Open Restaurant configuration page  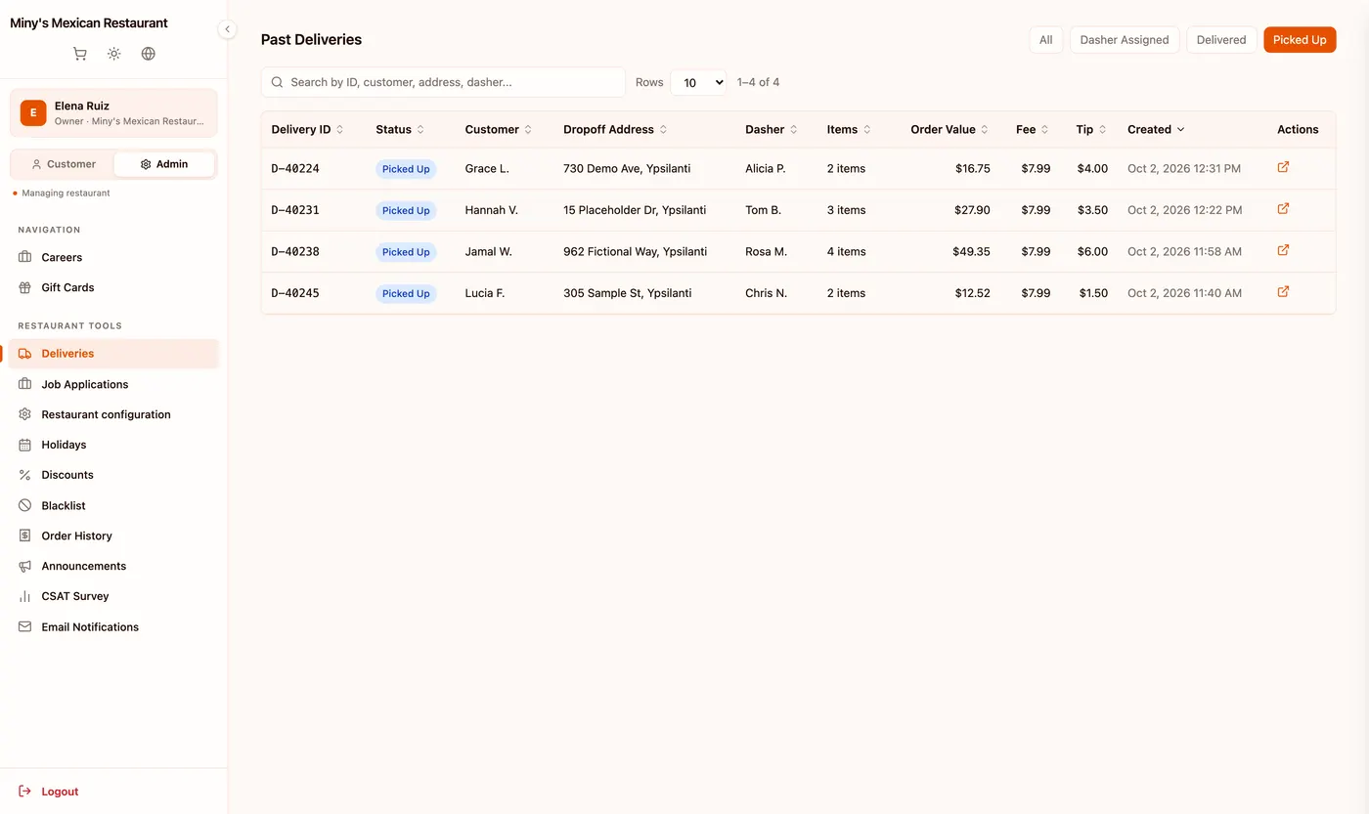(113, 414)
